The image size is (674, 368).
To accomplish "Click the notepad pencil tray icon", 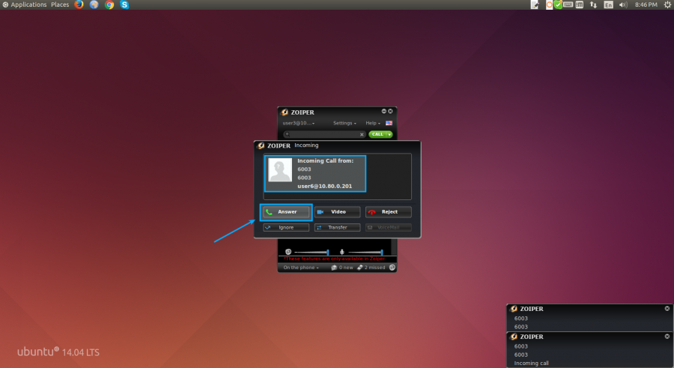I will 535,4.
